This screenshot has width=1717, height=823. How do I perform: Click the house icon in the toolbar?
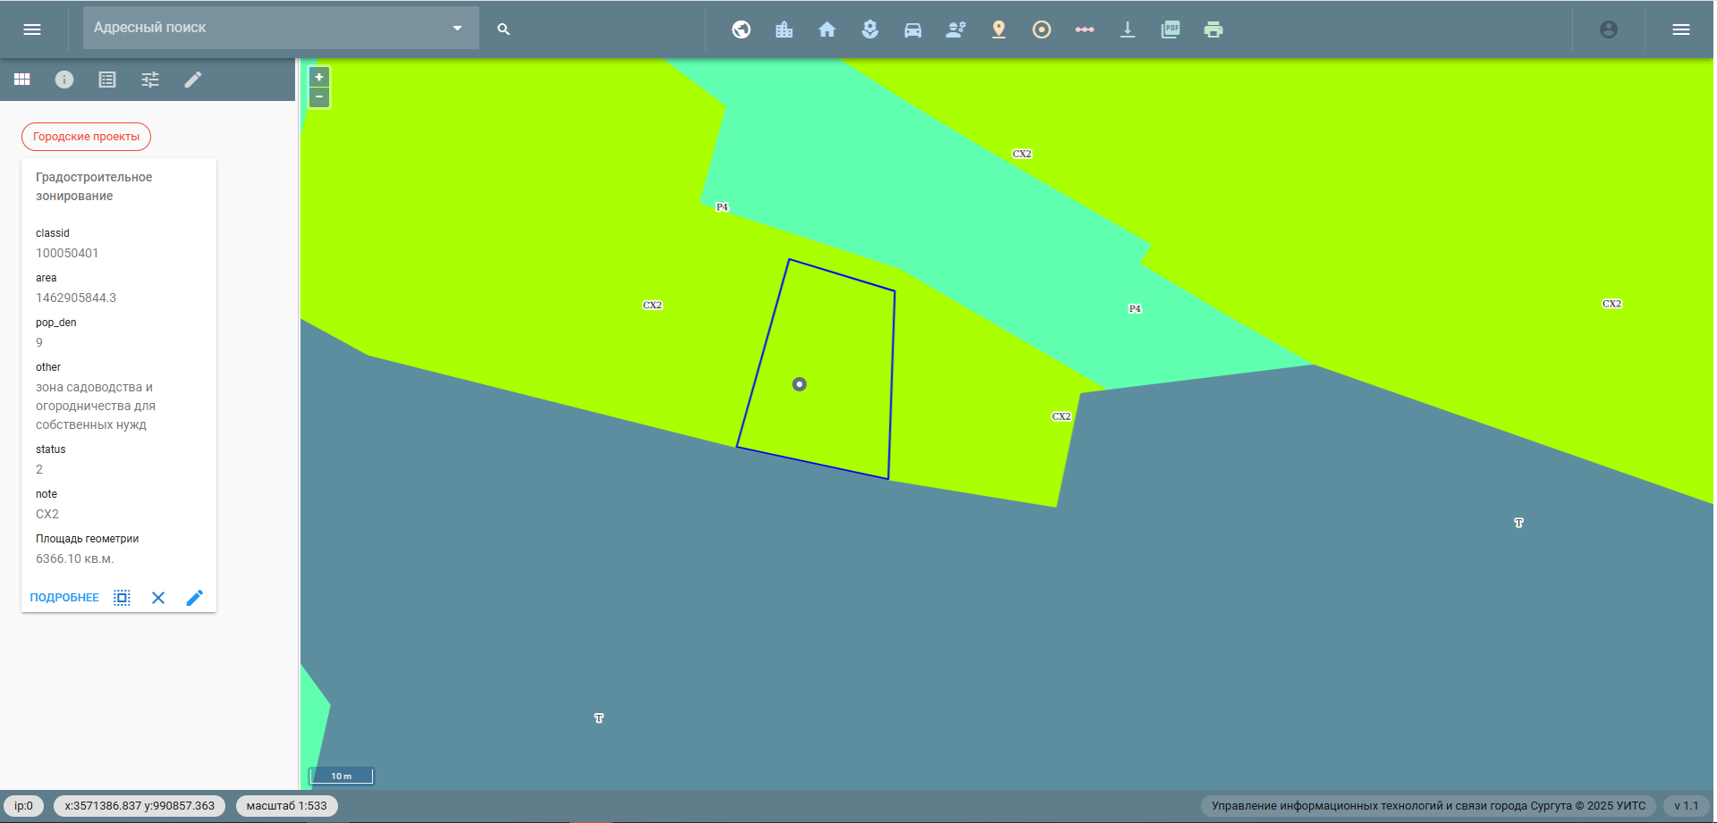[827, 29]
